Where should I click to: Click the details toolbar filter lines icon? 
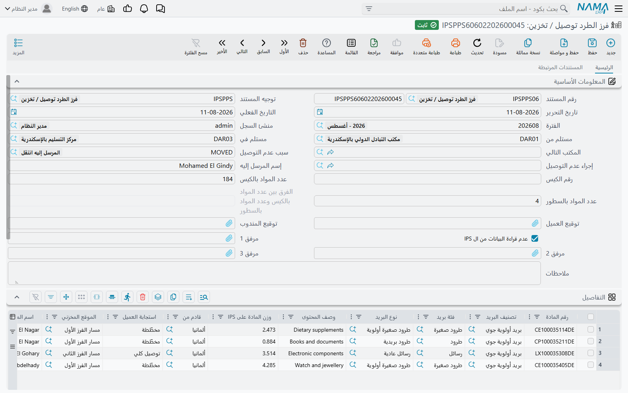pos(51,297)
